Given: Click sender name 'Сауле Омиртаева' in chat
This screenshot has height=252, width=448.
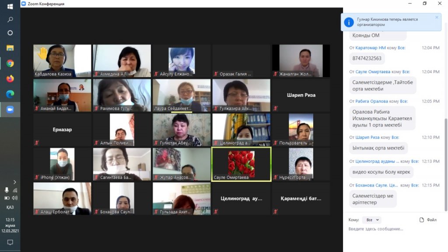Looking at the screenshot, I should [x=373, y=72].
